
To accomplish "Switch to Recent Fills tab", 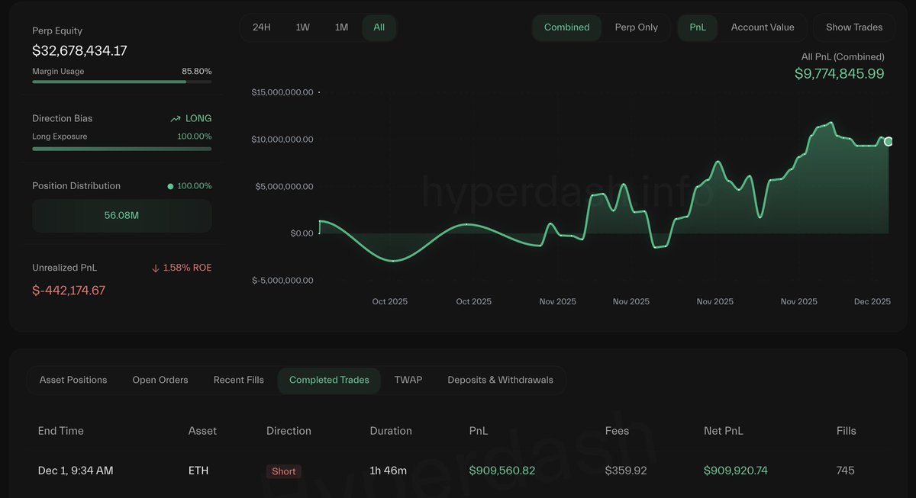I will (x=239, y=380).
